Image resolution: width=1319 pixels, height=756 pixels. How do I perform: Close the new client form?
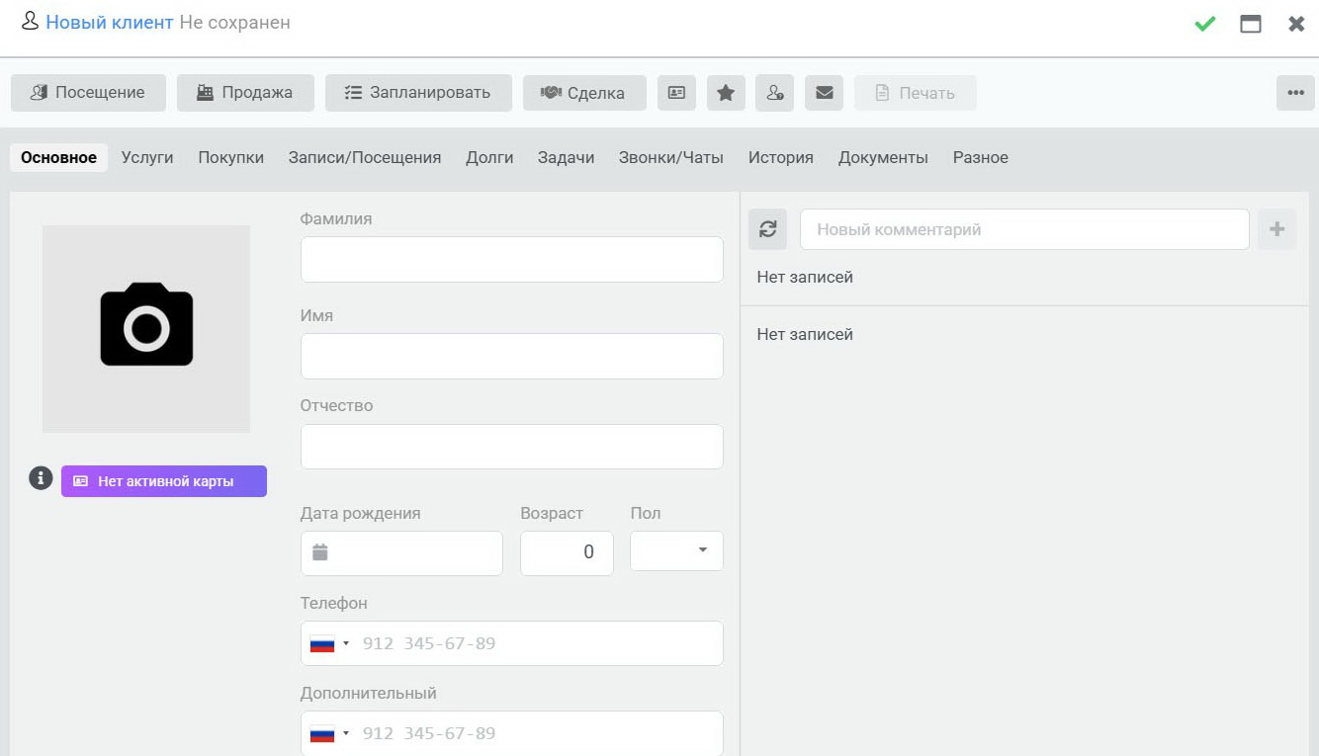click(x=1296, y=24)
